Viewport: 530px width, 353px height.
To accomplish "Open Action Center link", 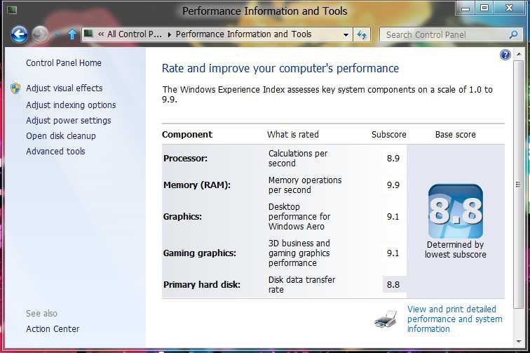I will pyautogui.click(x=53, y=328).
